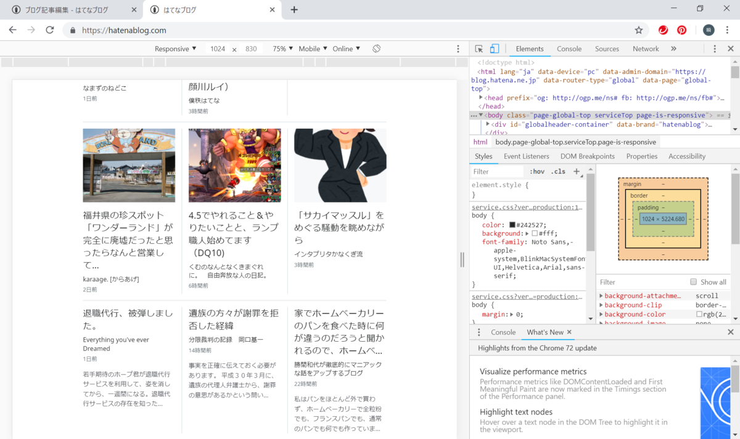Focus the Computed Filter input

tap(641, 282)
